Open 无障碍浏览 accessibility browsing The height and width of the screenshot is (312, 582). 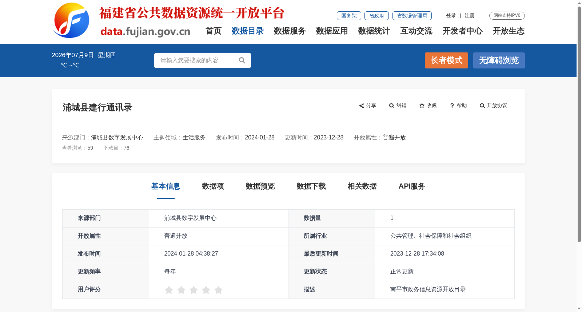(499, 60)
